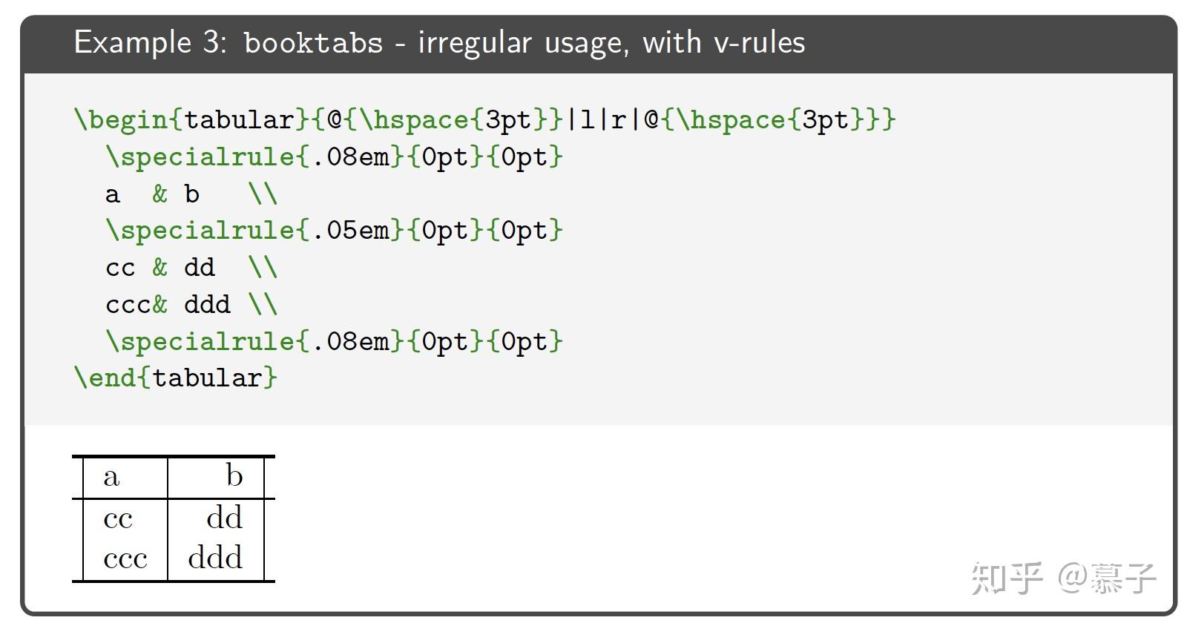Select the "a" cell in rendered table
This screenshot has height=626, width=1187.
111,477
